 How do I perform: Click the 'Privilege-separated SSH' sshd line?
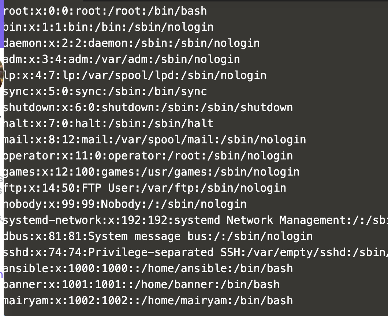(x=151, y=252)
